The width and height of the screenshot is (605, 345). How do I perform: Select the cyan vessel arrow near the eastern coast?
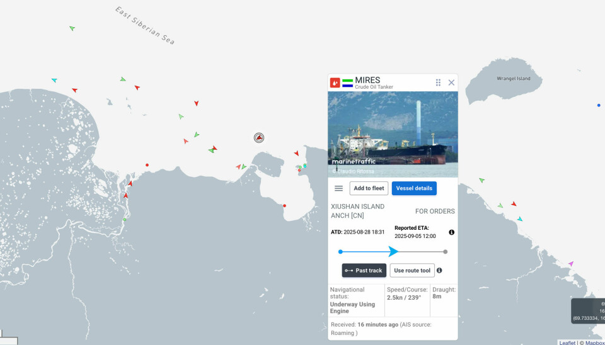tap(520, 219)
